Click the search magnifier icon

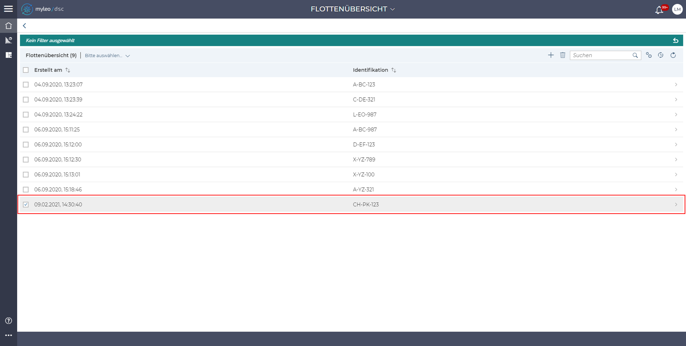tap(635, 55)
